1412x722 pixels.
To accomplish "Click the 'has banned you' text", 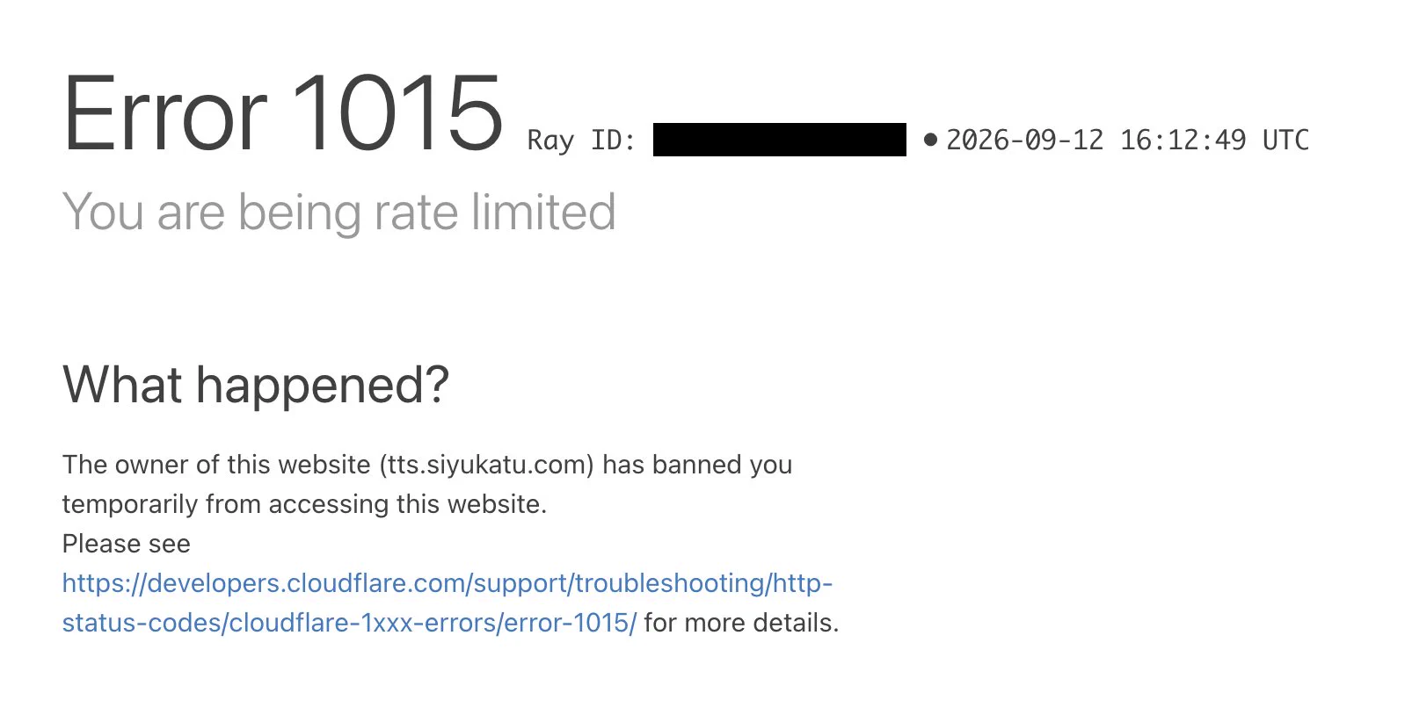I will [697, 465].
